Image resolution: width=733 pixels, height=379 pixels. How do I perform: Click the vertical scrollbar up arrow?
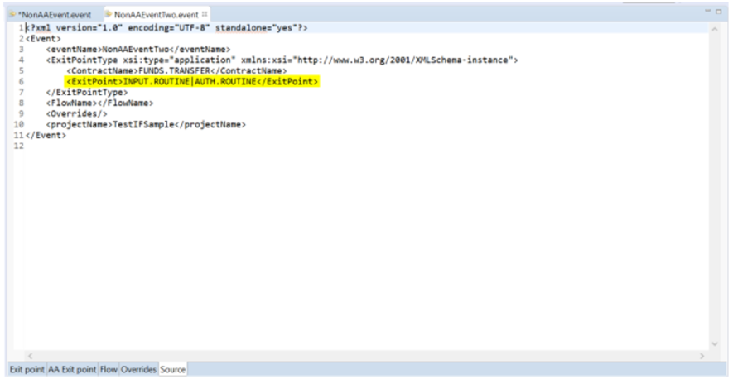pyautogui.click(x=714, y=29)
